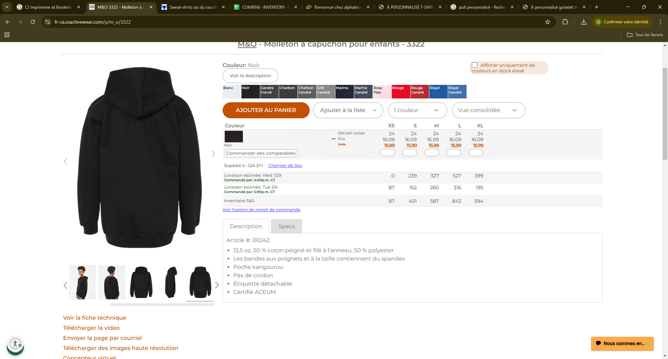668x359 pixels.
Task: Open the 'Vue consolidée' dropdown
Action: point(488,110)
